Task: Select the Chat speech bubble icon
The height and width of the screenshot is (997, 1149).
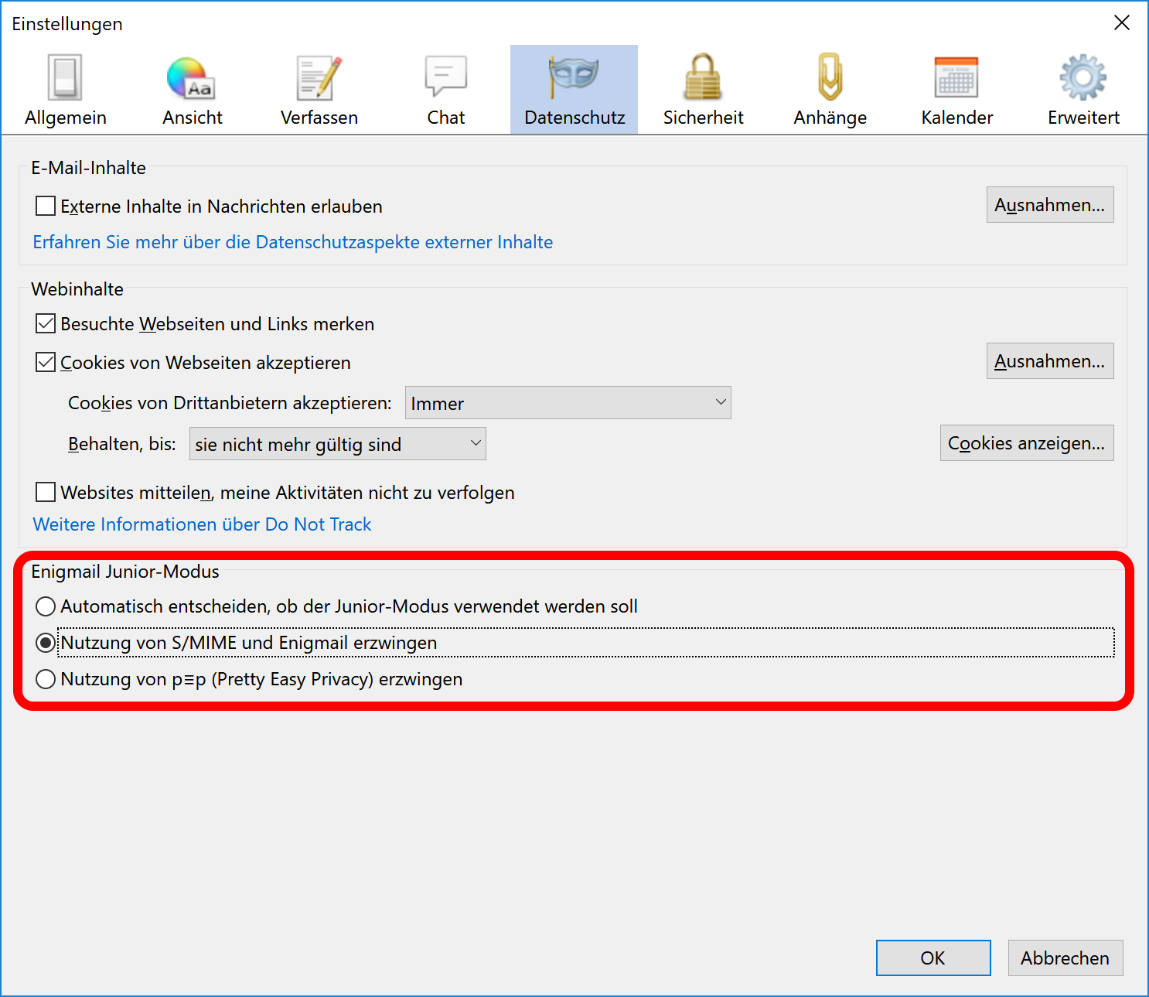Action: pos(446,76)
